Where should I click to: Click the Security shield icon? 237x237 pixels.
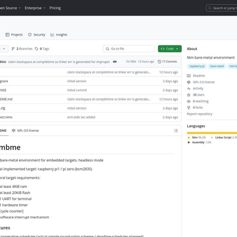pyautogui.click(x=30, y=35)
